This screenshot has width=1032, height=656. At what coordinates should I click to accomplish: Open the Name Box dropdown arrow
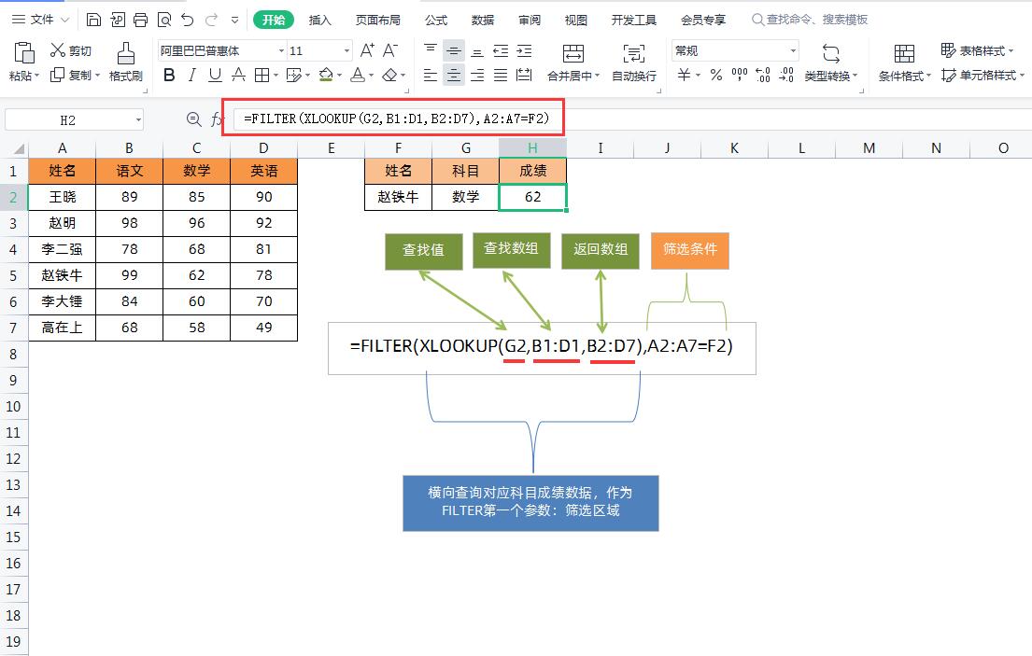(x=138, y=119)
